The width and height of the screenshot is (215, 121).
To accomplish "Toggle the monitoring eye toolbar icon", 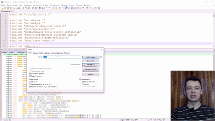I will 83,8.
